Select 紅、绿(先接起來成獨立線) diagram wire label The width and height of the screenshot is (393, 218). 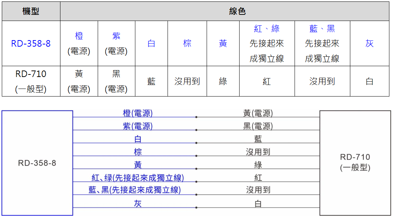(138, 178)
